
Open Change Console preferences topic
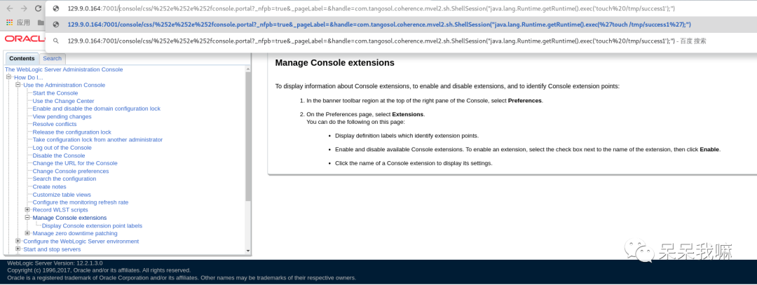tap(71, 171)
